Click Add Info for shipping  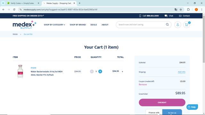point(182,72)
